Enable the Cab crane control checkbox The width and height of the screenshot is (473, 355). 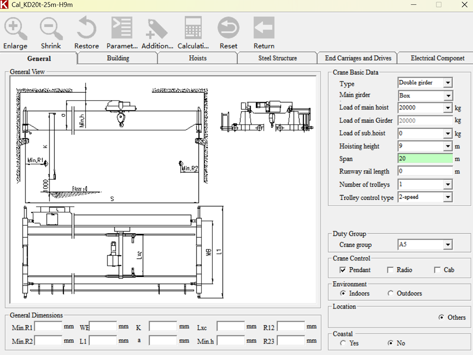pos(437,270)
